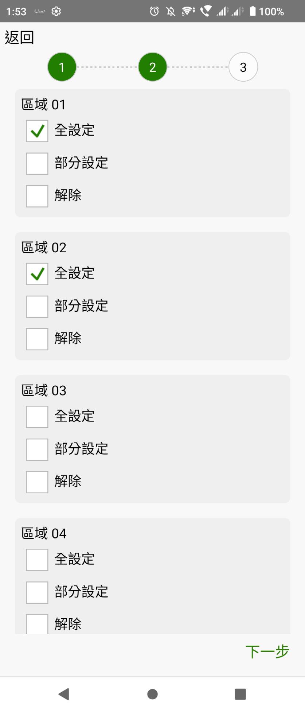Tap 下一步 to continue
The width and height of the screenshot is (305, 712).
pyautogui.click(x=267, y=652)
